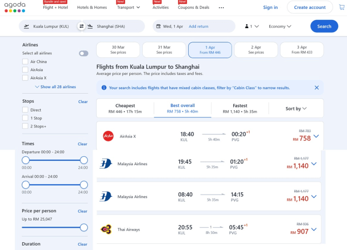
Task: Open the Economy cabin class dropdown
Action: click(x=280, y=26)
